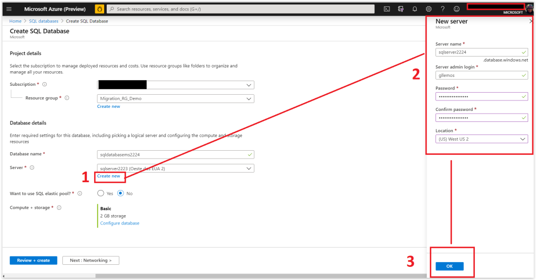Click the Project details heading

[x=26, y=53]
